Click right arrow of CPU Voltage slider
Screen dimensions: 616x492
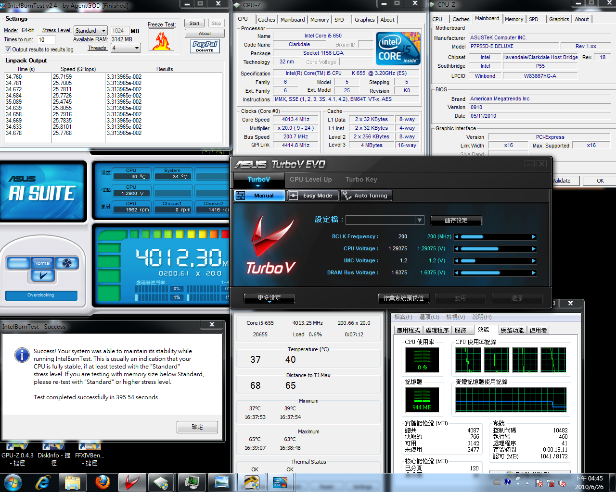point(534,249)
